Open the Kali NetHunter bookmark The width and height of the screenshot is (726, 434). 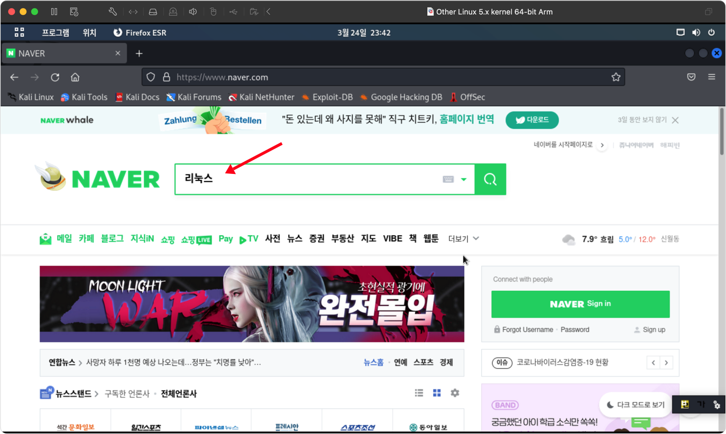(261, 97)
